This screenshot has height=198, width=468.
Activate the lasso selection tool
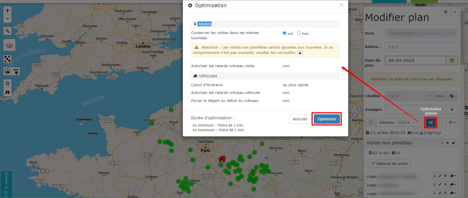pos(7,72)
